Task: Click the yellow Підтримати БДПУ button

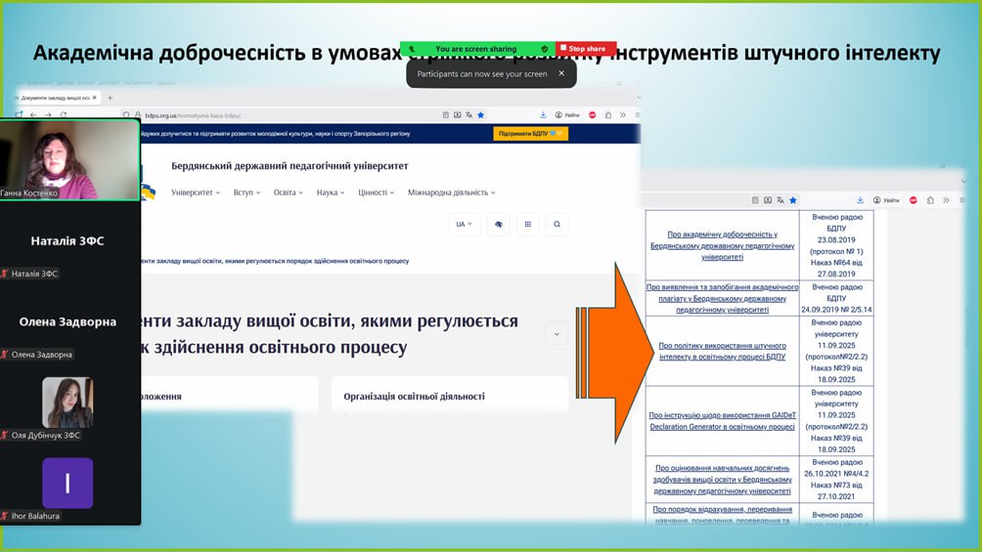Action: click(x=530, y=134)
